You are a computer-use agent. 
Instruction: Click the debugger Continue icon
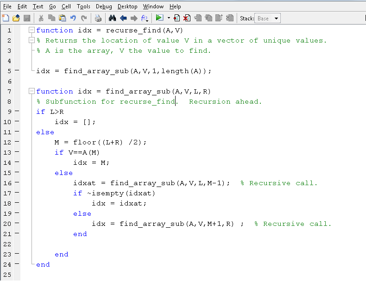tap(230, 18)
